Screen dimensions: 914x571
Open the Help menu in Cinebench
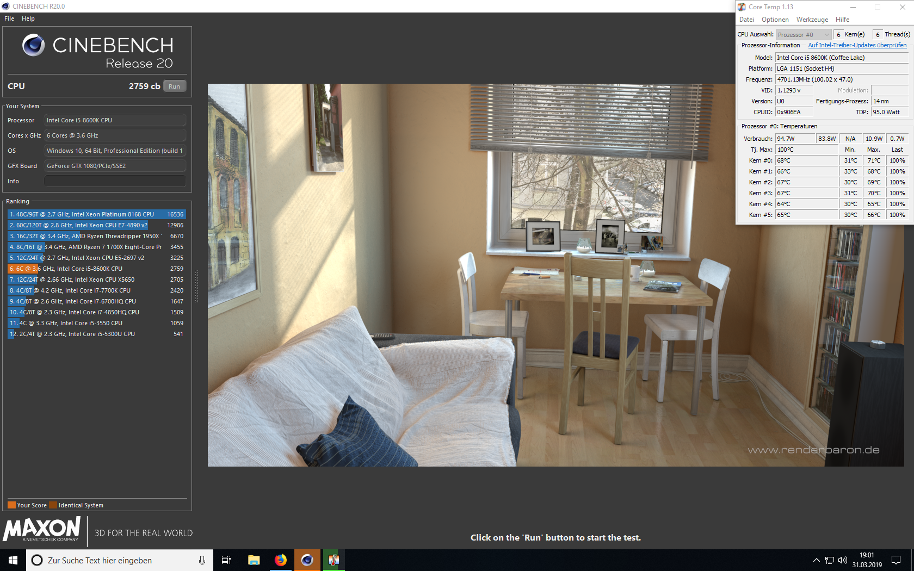point(28,18)
